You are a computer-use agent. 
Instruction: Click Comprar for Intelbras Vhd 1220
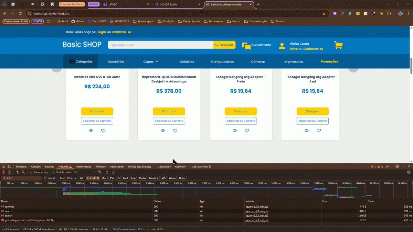pos(97,111)
